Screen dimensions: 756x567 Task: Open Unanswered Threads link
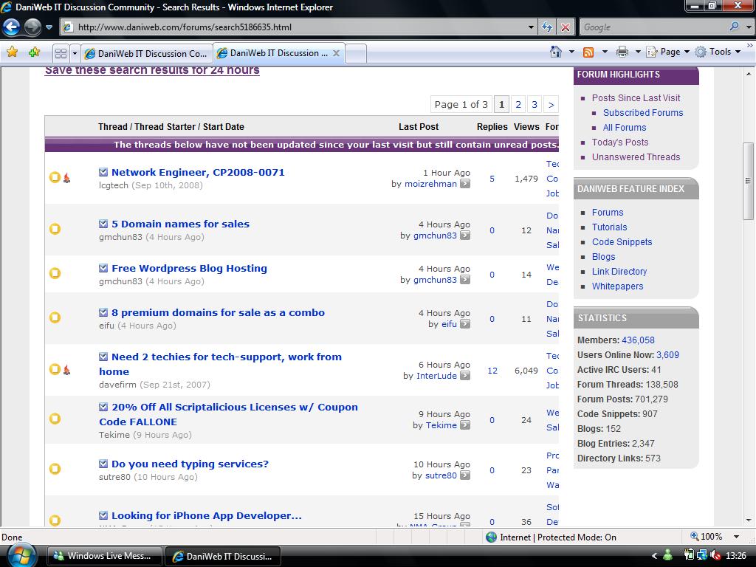[636, 157]
